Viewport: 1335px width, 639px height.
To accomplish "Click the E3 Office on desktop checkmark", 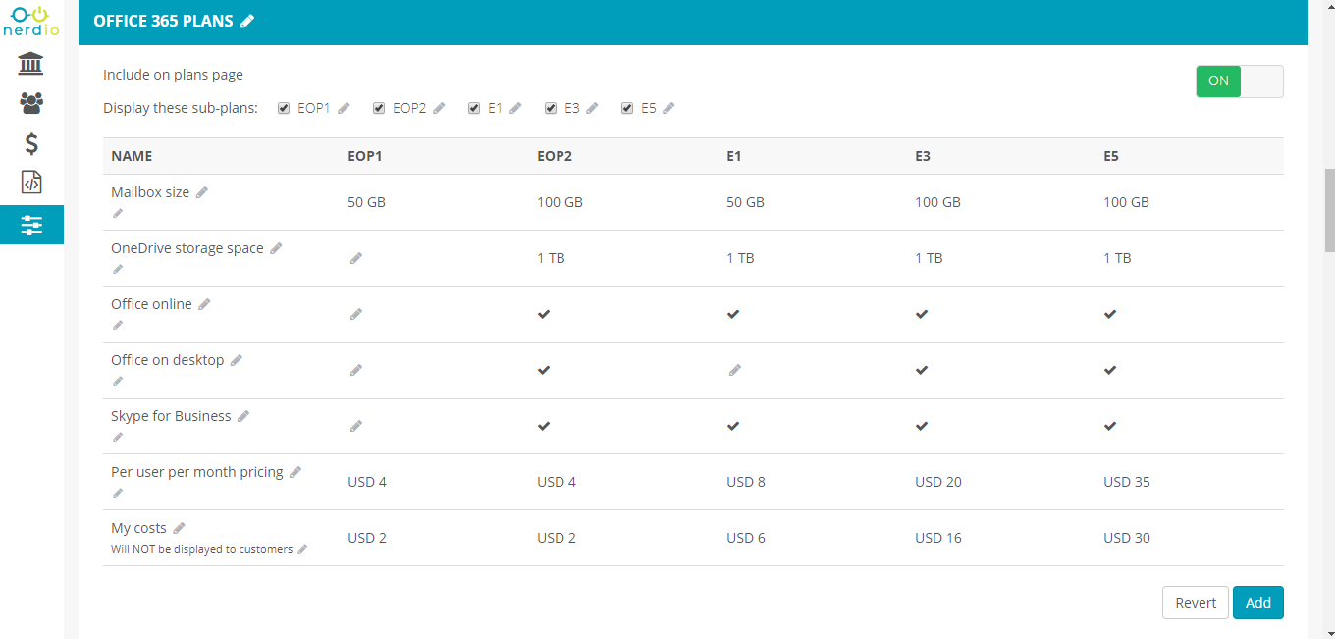I will click(x=922, y=370).
